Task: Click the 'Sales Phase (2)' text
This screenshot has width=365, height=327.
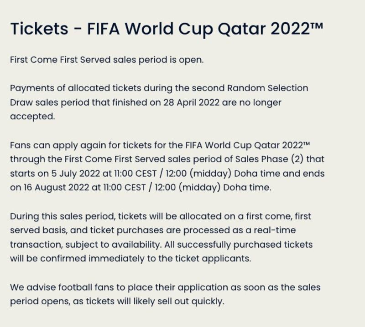Action: 269,159
